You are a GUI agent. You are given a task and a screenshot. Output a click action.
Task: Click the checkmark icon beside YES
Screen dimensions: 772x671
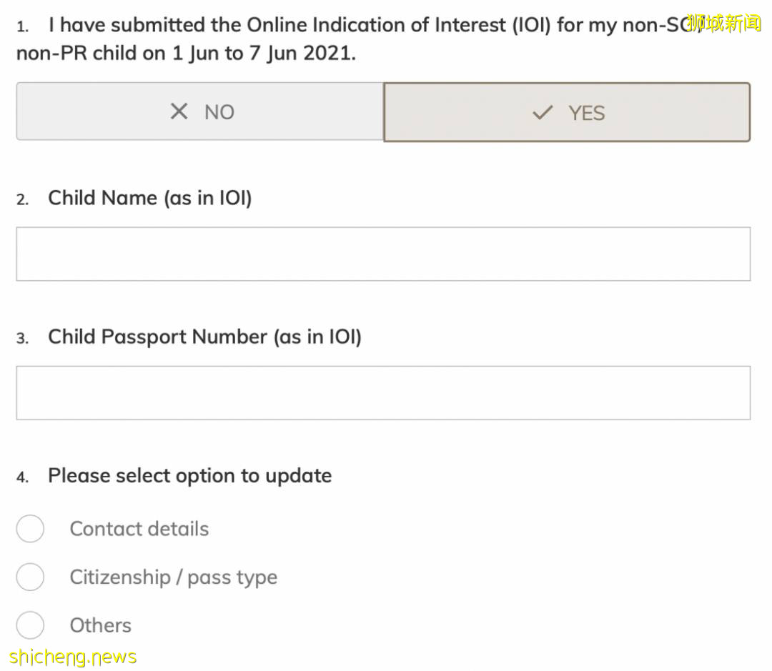coord(543,113)
